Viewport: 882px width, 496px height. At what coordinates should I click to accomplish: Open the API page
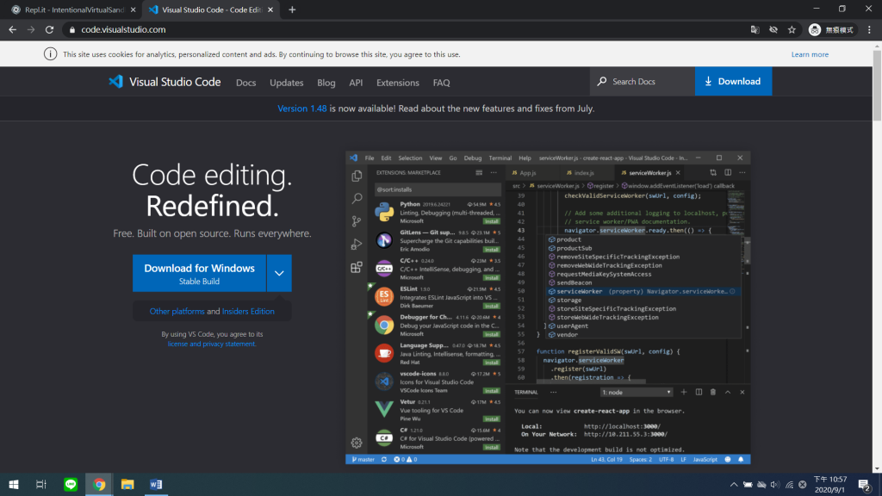point(356,83)
